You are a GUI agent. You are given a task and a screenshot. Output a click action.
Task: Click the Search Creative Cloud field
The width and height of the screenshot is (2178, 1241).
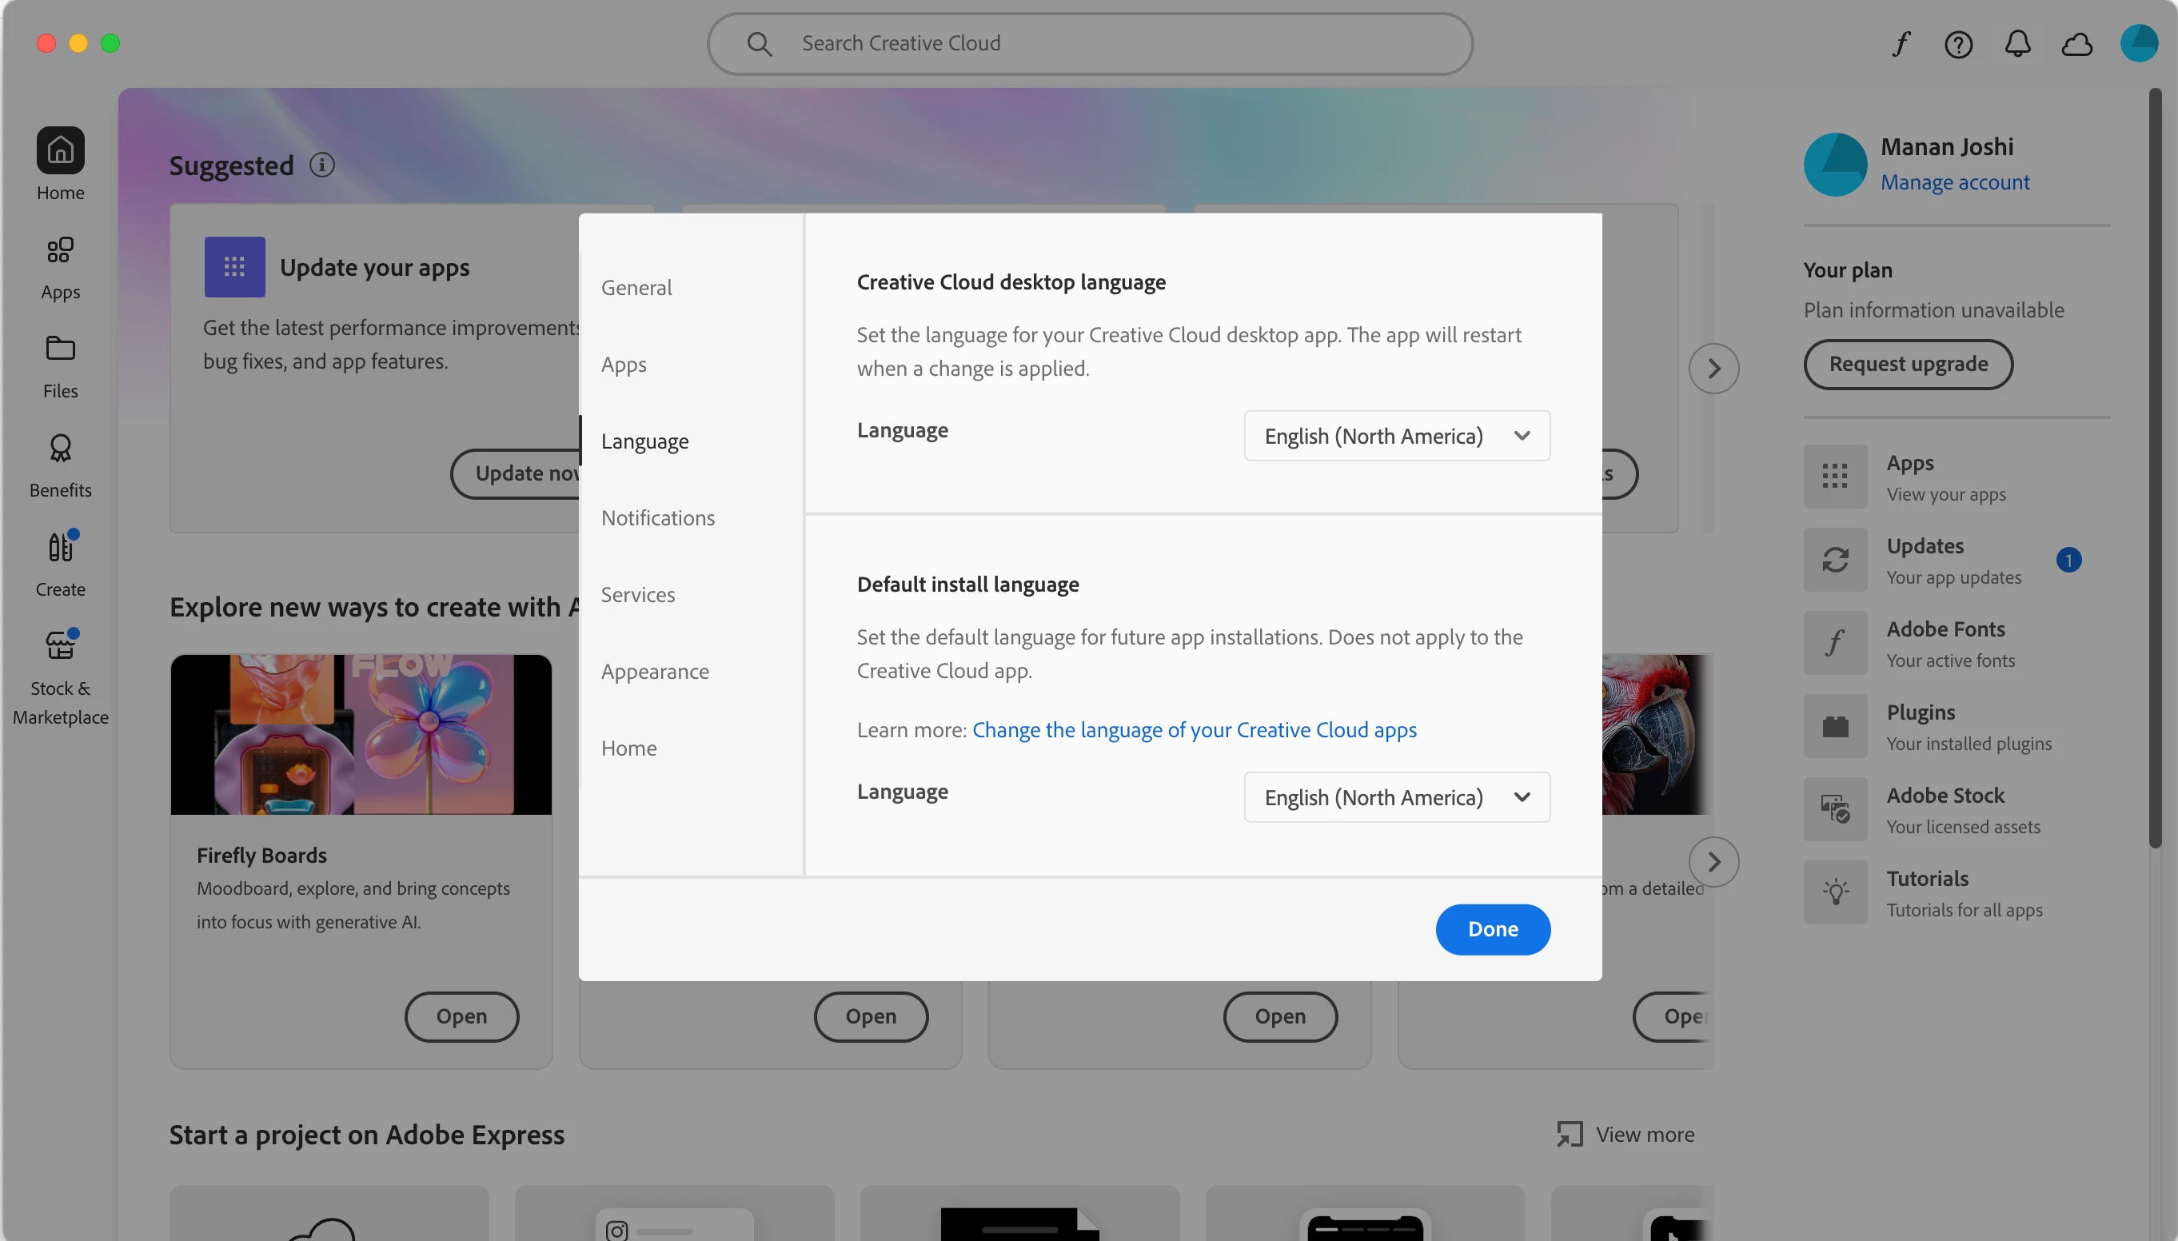tap(1090, 43)
